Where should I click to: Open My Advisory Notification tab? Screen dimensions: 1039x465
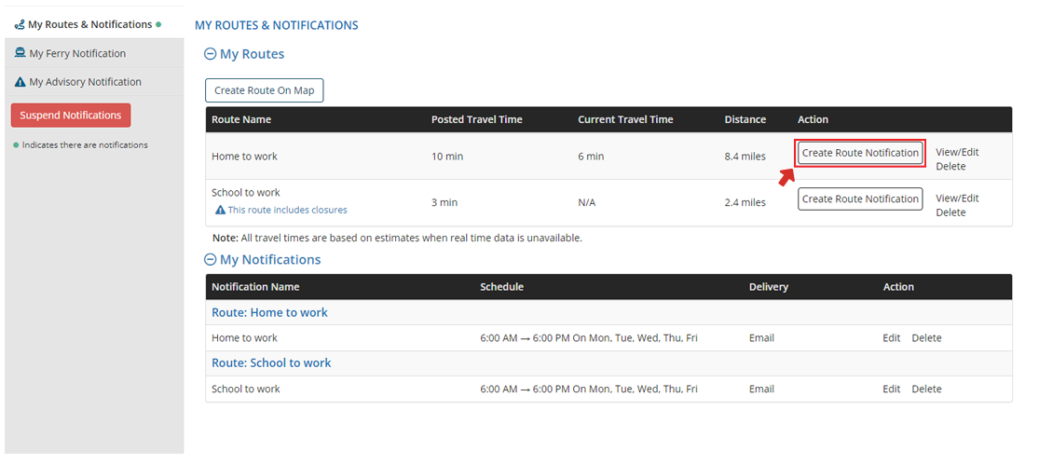[x=85, y=82]
